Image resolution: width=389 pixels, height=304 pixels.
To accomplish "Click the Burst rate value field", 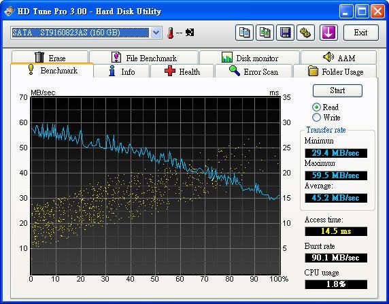I will click(336, 258).
